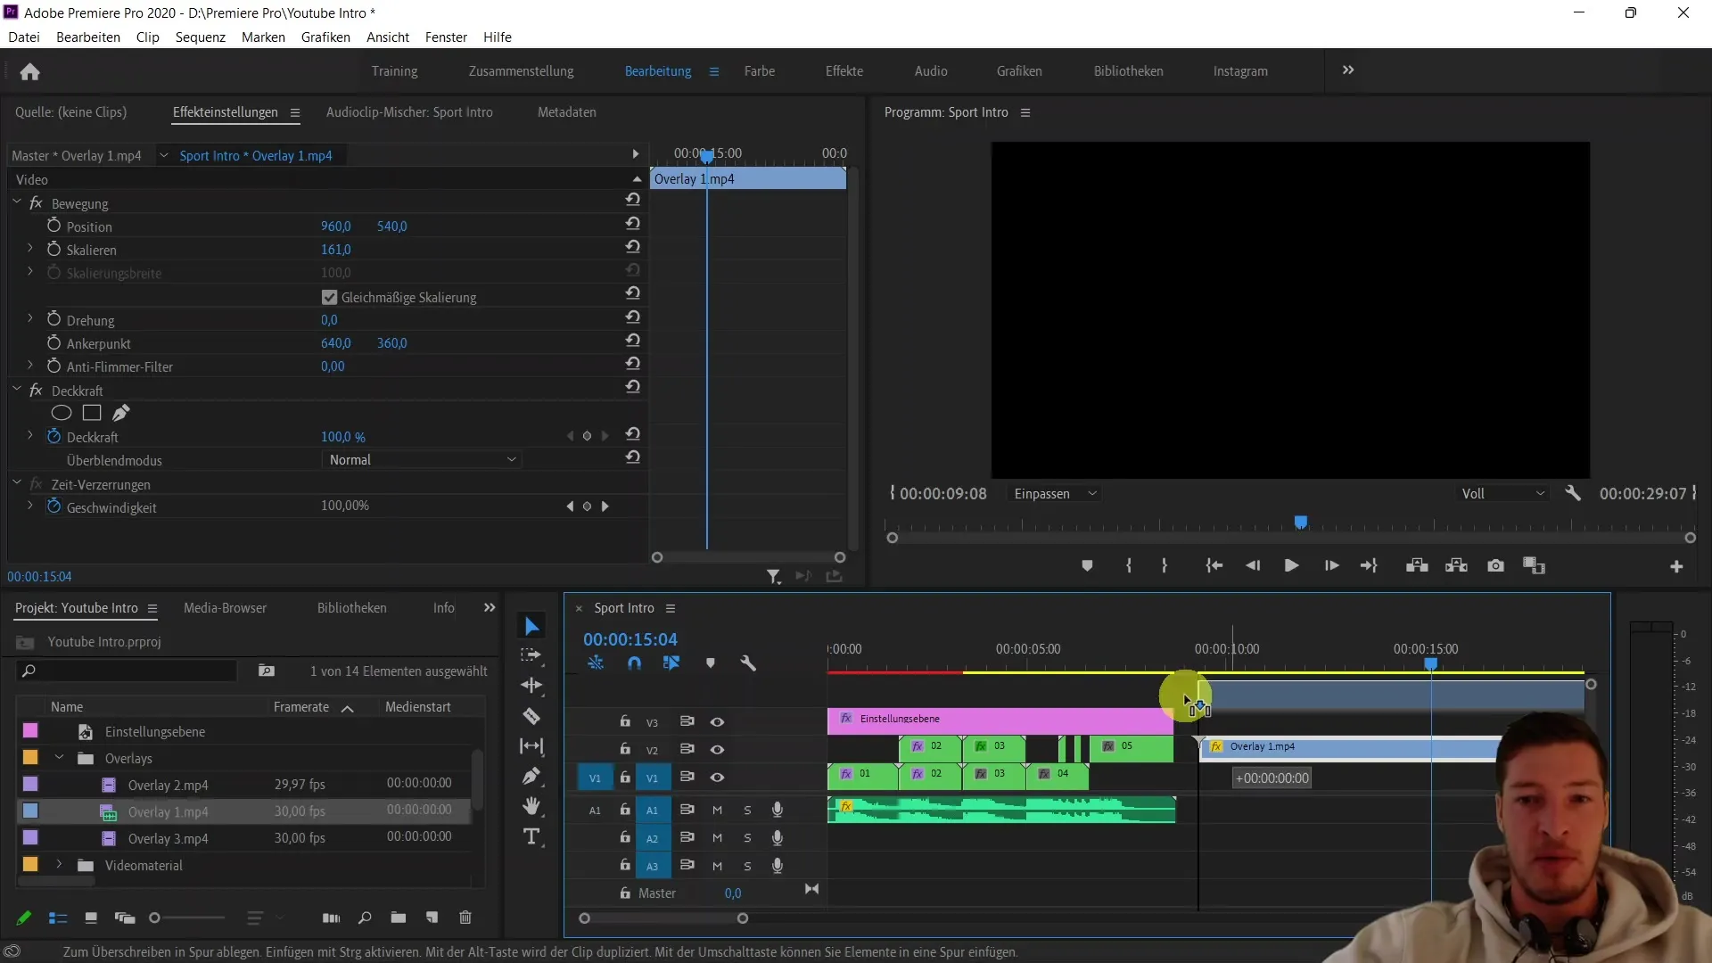
Task: Click the Play button in program monitor
Action: pos(1290,565)
